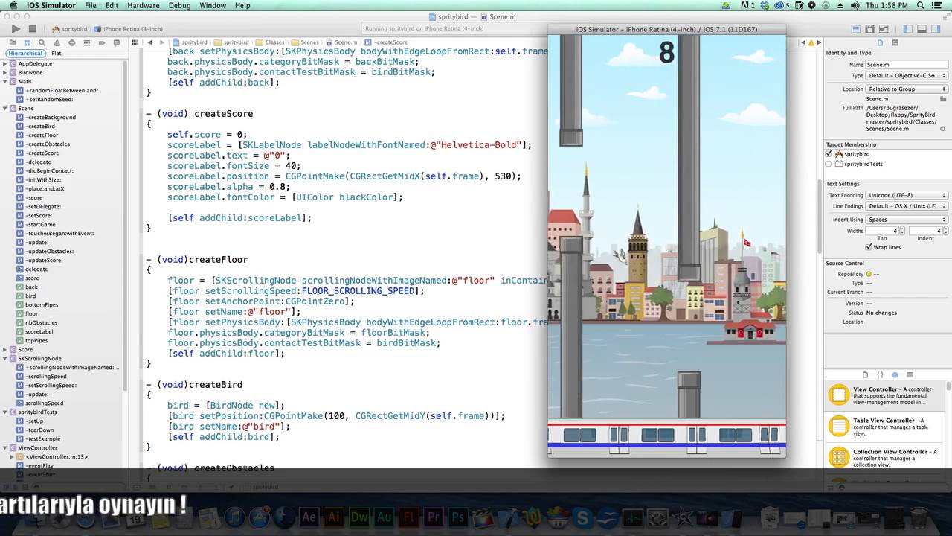Image resolution: width=952 pixels, height=536 pixels.
Task: Select the Standard editor button
Action: (x=856, y=29)
